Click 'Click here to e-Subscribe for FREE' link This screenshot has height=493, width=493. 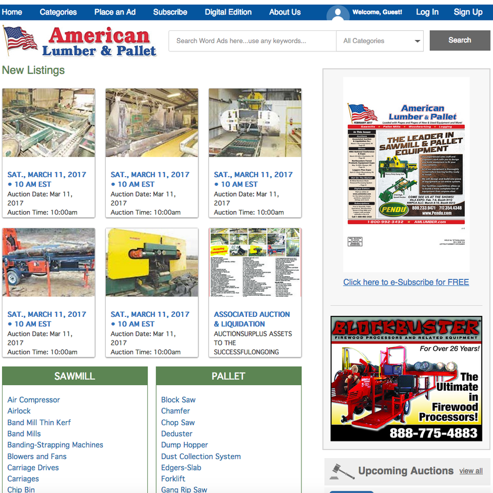[x=406, y=282]
